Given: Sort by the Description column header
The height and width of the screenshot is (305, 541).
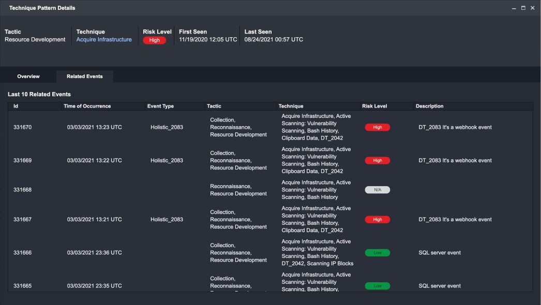Looking at the screenshot, I should point(429,106).
